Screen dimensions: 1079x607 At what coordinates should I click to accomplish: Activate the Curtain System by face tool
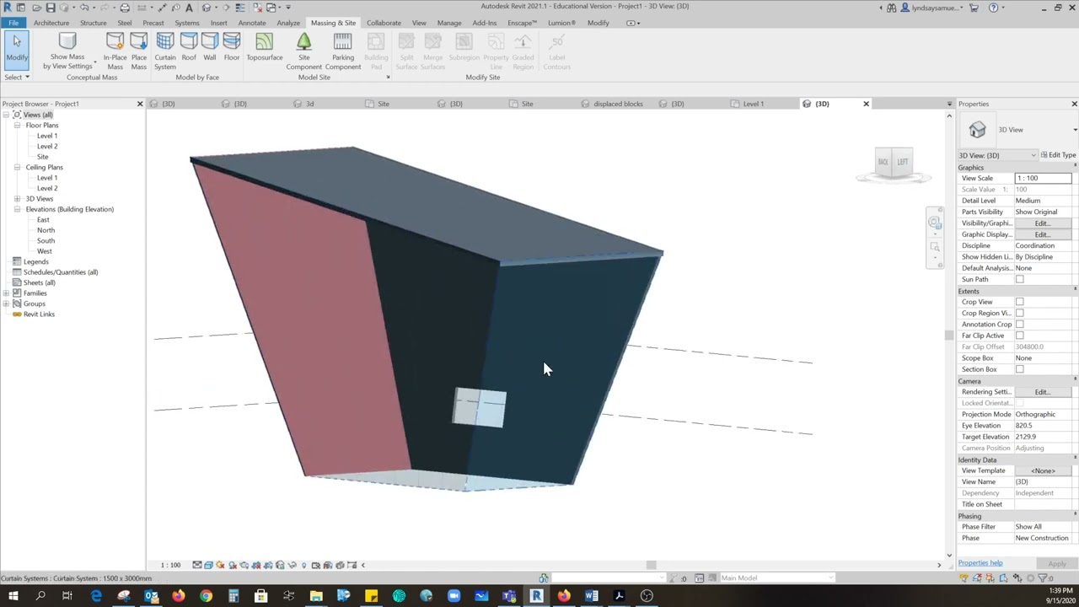click(x=165, y=51)
